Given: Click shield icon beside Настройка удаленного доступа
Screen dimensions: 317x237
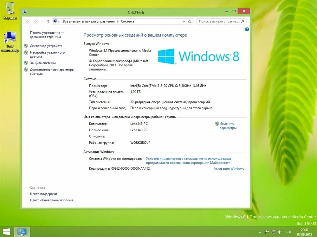Looking at the screenshot, I should (26, 52).
